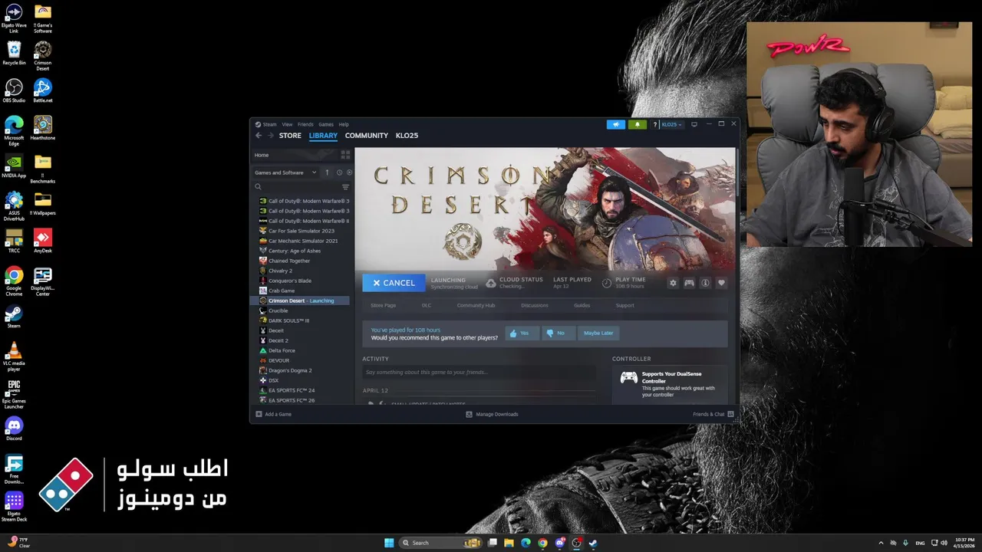This screenshot has width=982, height=552.
Task: Open advanced library filter options icon
Action: 345,187
